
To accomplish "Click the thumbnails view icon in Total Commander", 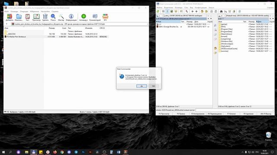I will (x=171, y=12).
